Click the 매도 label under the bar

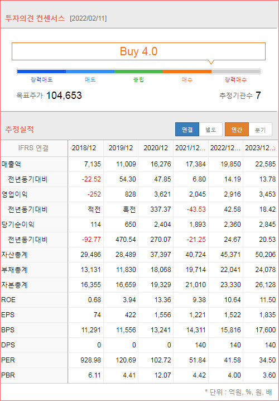pos(90,80)
